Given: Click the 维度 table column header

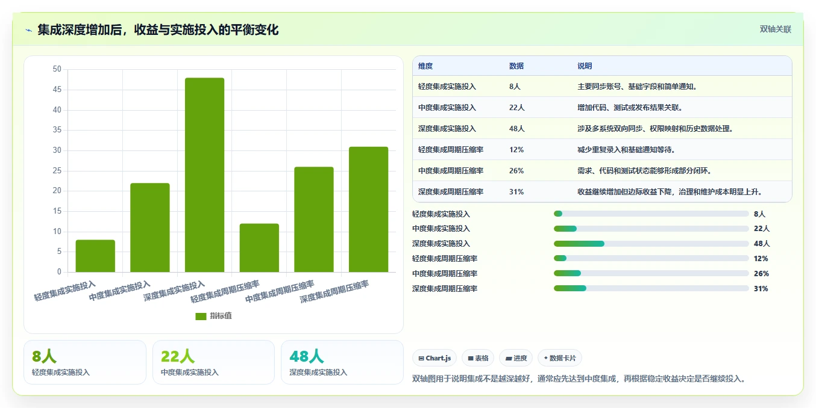Looking at the screenshot, I should [x=425, y=66].
